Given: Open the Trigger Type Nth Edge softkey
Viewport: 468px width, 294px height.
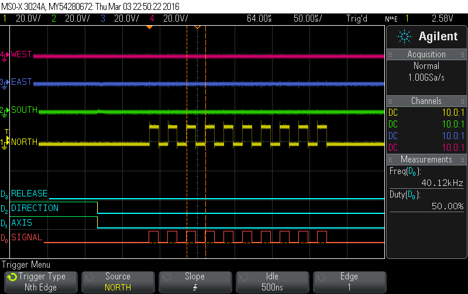Looking at the screenshot, I should pos(40,282).
